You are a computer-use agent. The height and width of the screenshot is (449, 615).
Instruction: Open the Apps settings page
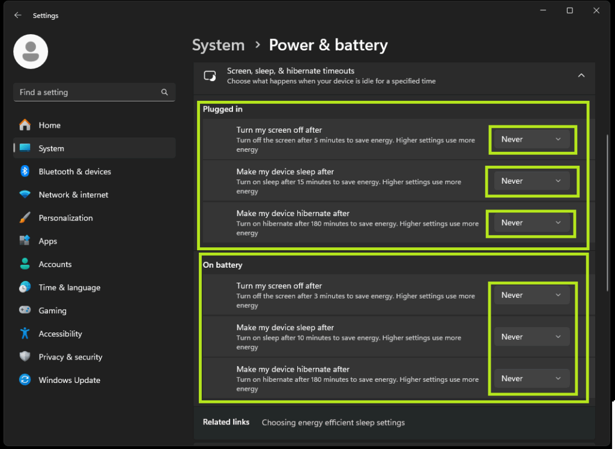click(x=94, y=241)
